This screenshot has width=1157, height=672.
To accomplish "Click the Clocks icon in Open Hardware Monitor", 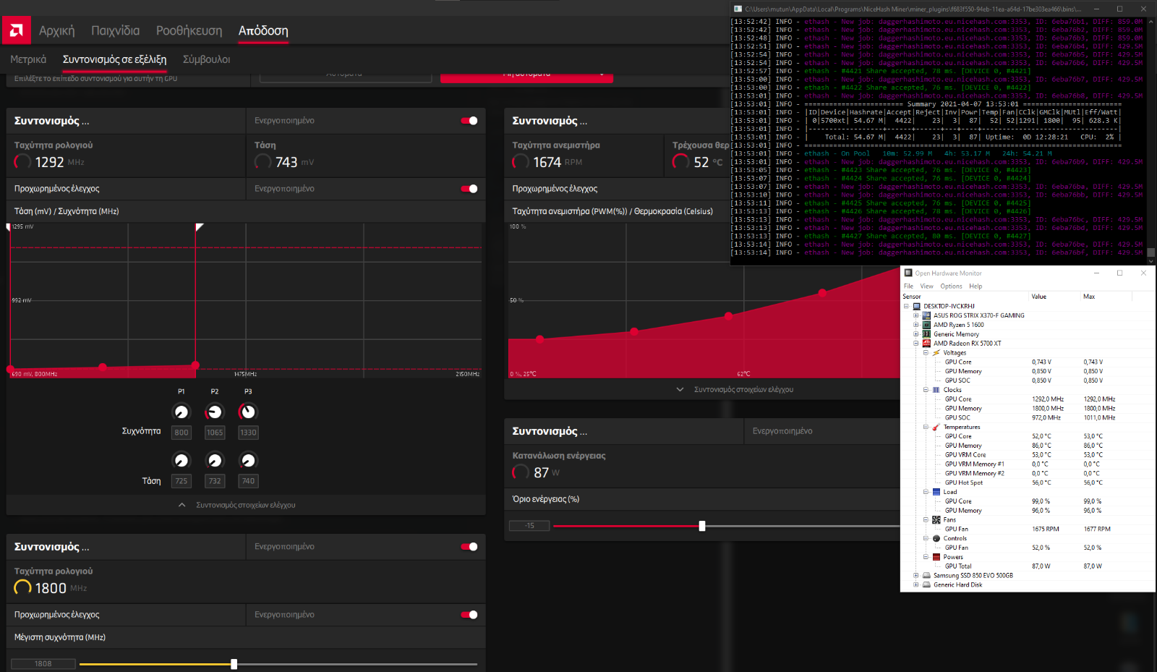I will pos(936,390).
